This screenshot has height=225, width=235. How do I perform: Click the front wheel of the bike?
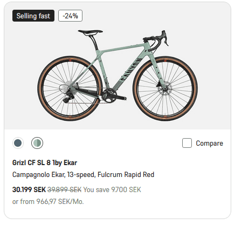coord(165,88)
